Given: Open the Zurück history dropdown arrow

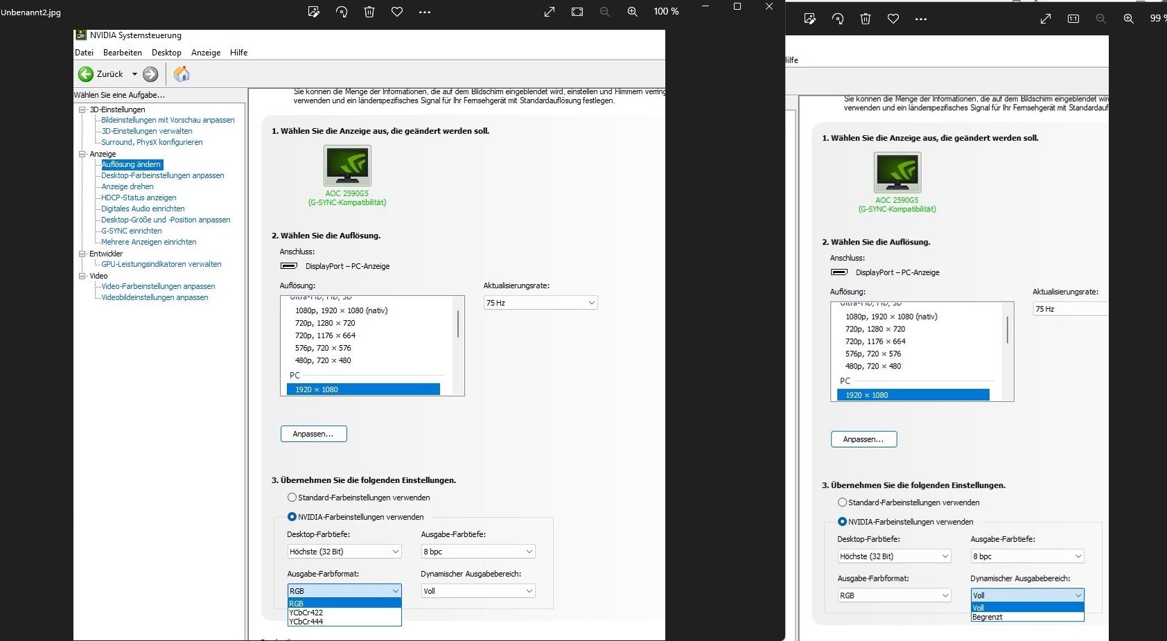Looking at the screenshot, I should [134, 74].
